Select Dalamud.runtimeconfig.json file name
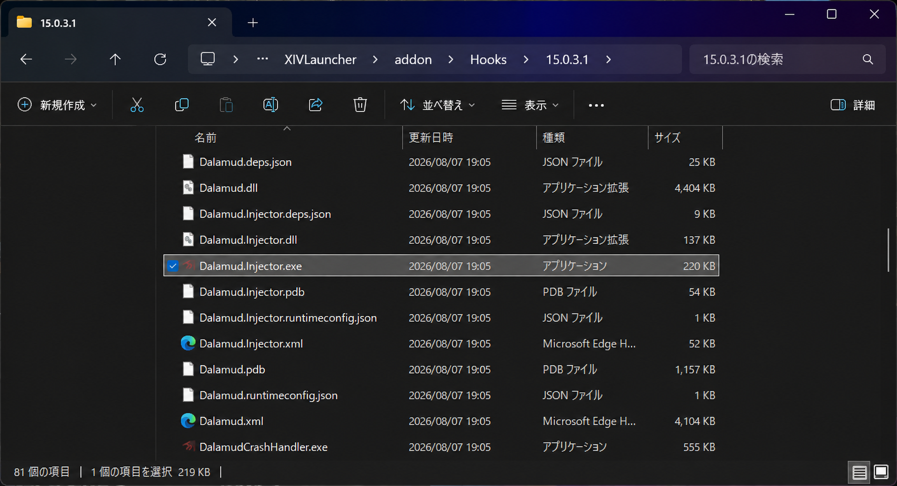Image resolution: width=897 pixels, height=486 pixels. [268, 395]
